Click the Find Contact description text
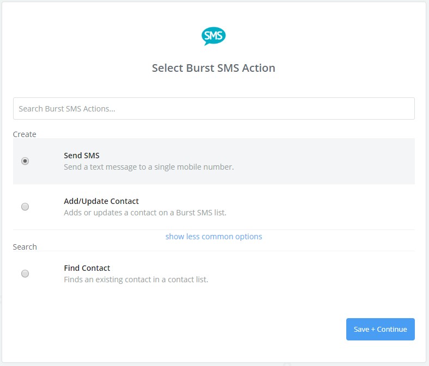Image resolution: width=429 pixels, height=366 pixels. pyautogui.click(x=136, y=280)
